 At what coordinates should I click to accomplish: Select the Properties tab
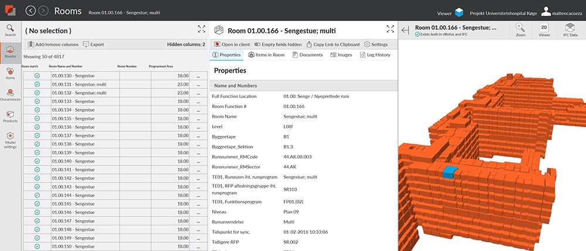tap(226, 55)
